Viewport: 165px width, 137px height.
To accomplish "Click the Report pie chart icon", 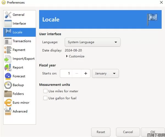I will tap(8, 68).
